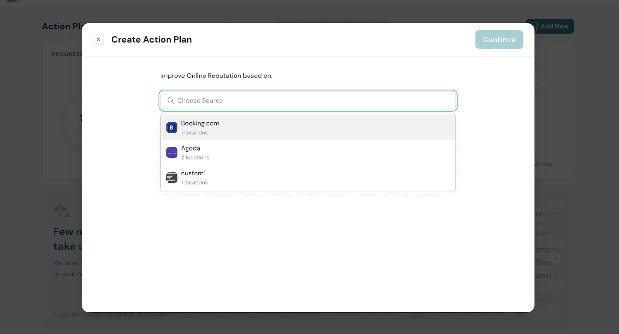Click the magnifier icon in source search

tap(171, 101)
